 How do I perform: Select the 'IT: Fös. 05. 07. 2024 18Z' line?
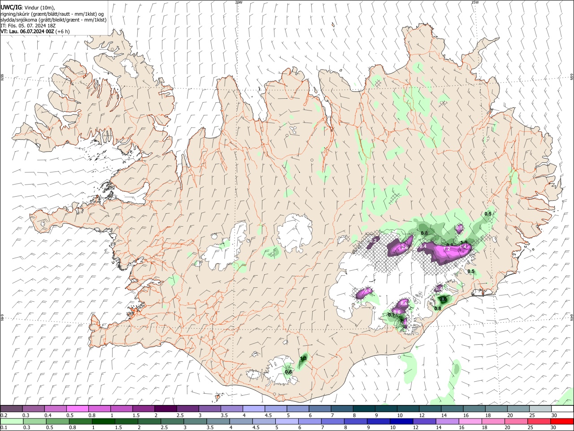pos(28,26)
